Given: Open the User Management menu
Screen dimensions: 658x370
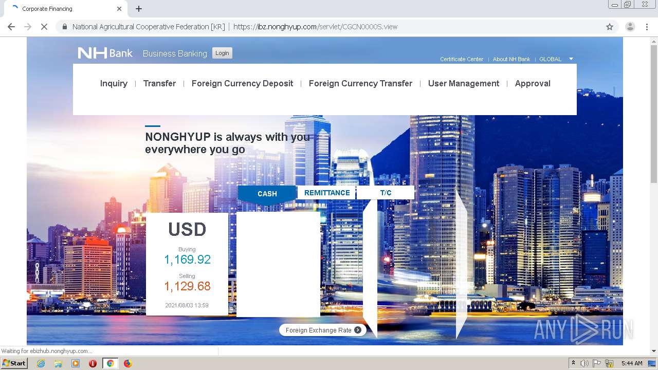Looking at the screenshot, I should pos(464,83).
